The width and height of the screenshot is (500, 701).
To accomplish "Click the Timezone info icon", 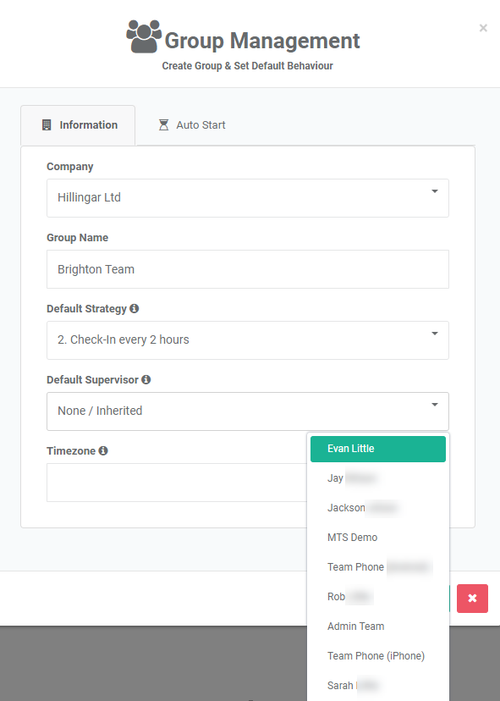I will 103,450.
